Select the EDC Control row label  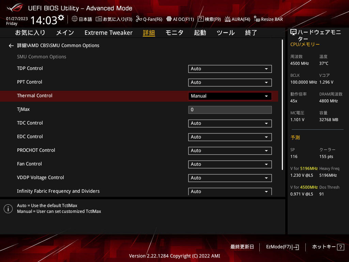[30, 136]
